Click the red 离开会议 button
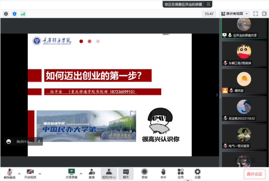Image resolution: width=269 pixels, height=181 pixels. 254,174
